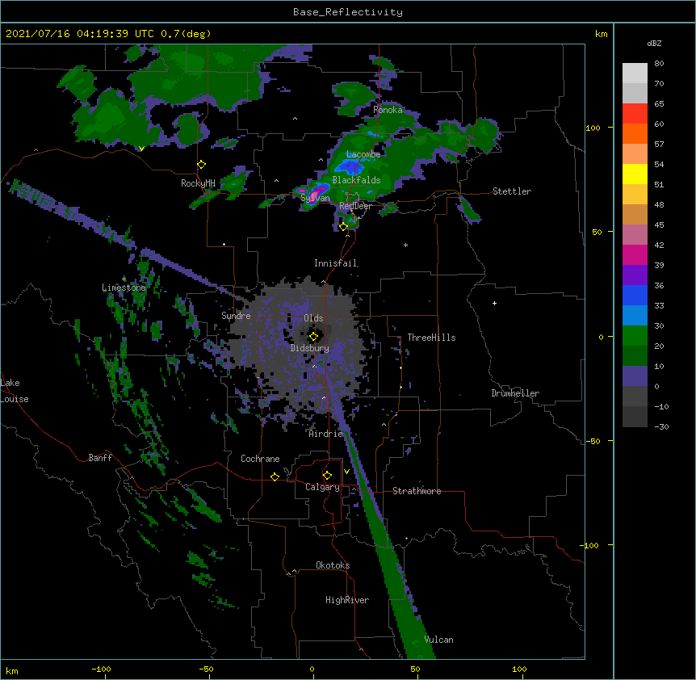696x680 pixels.
Task: Click the white plus marker north of Drumheller
Action: click(x=494, y=303)
